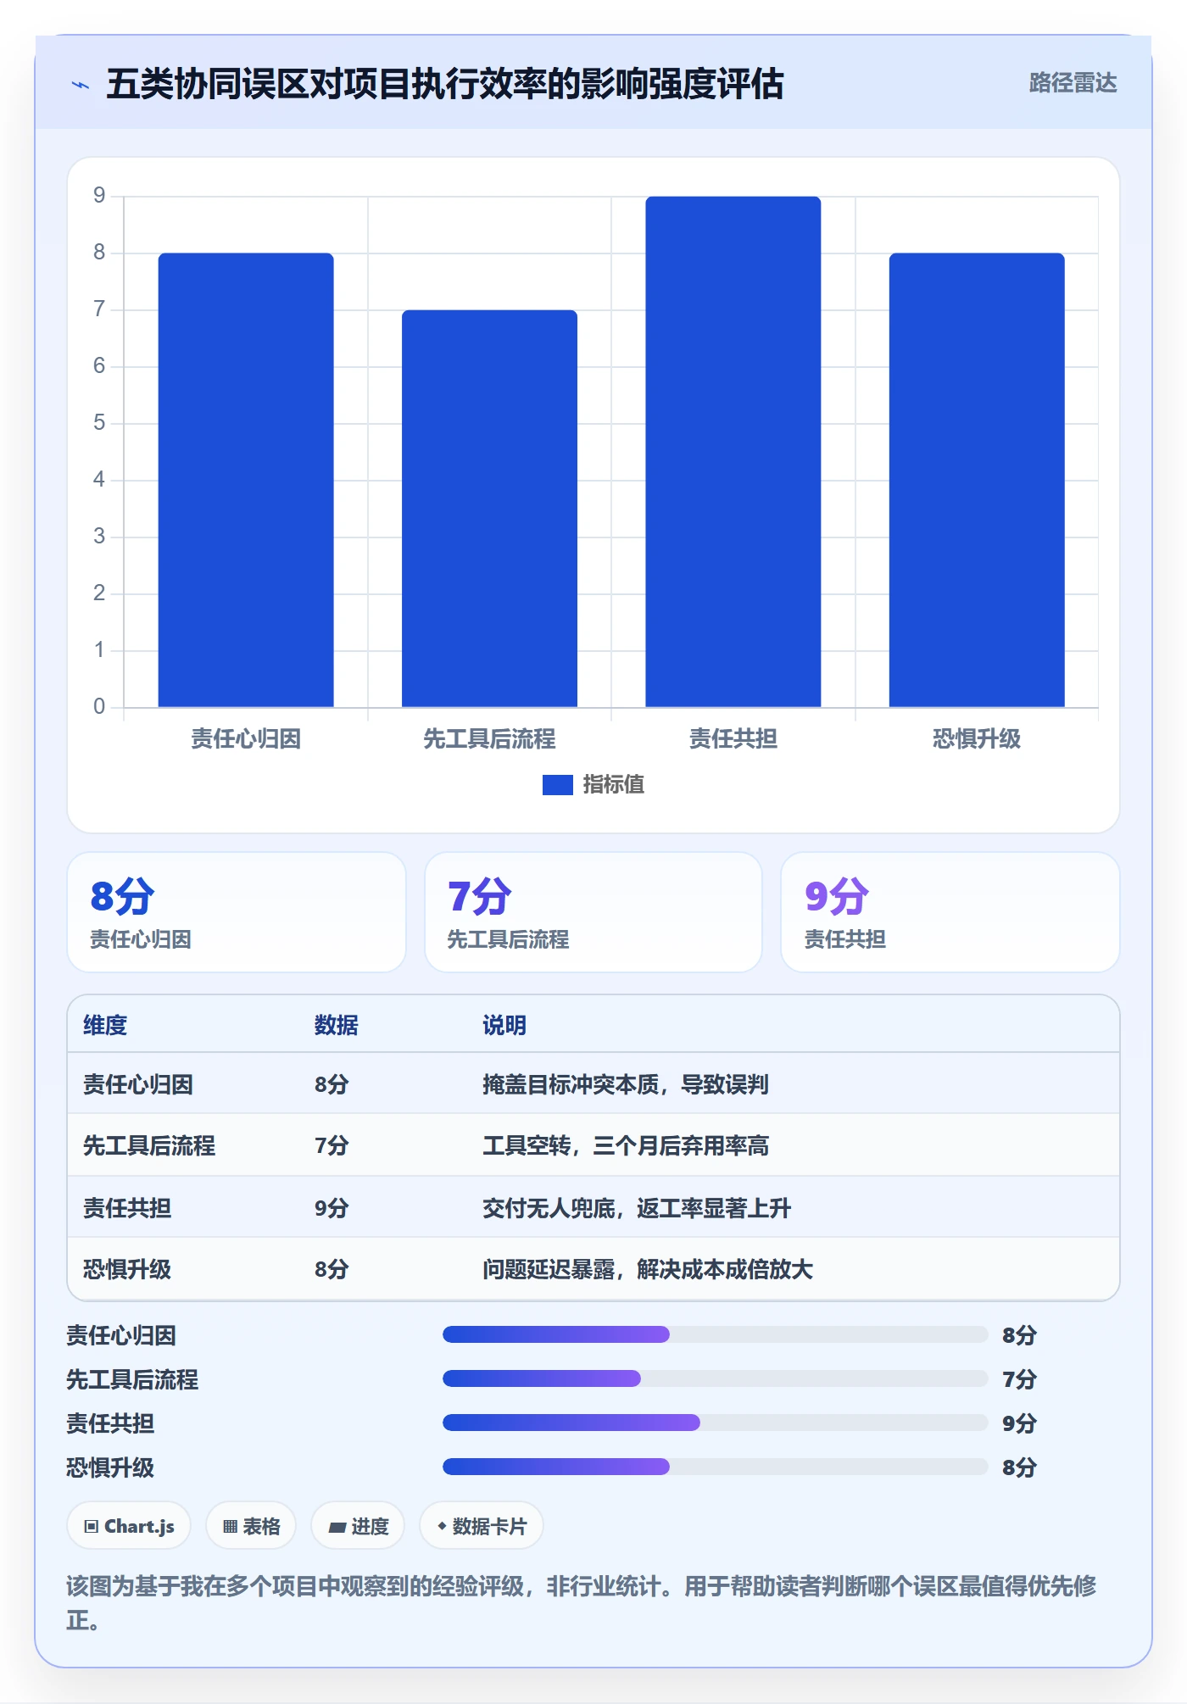1187x1704 pixels.
Task: Select the 7分 先工具后流程 data card
Action: [593, 912]
